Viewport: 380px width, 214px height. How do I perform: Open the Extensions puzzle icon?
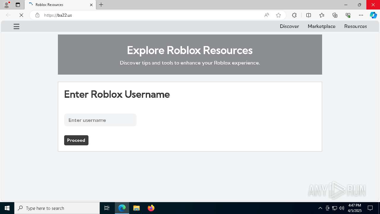(294, 15)
